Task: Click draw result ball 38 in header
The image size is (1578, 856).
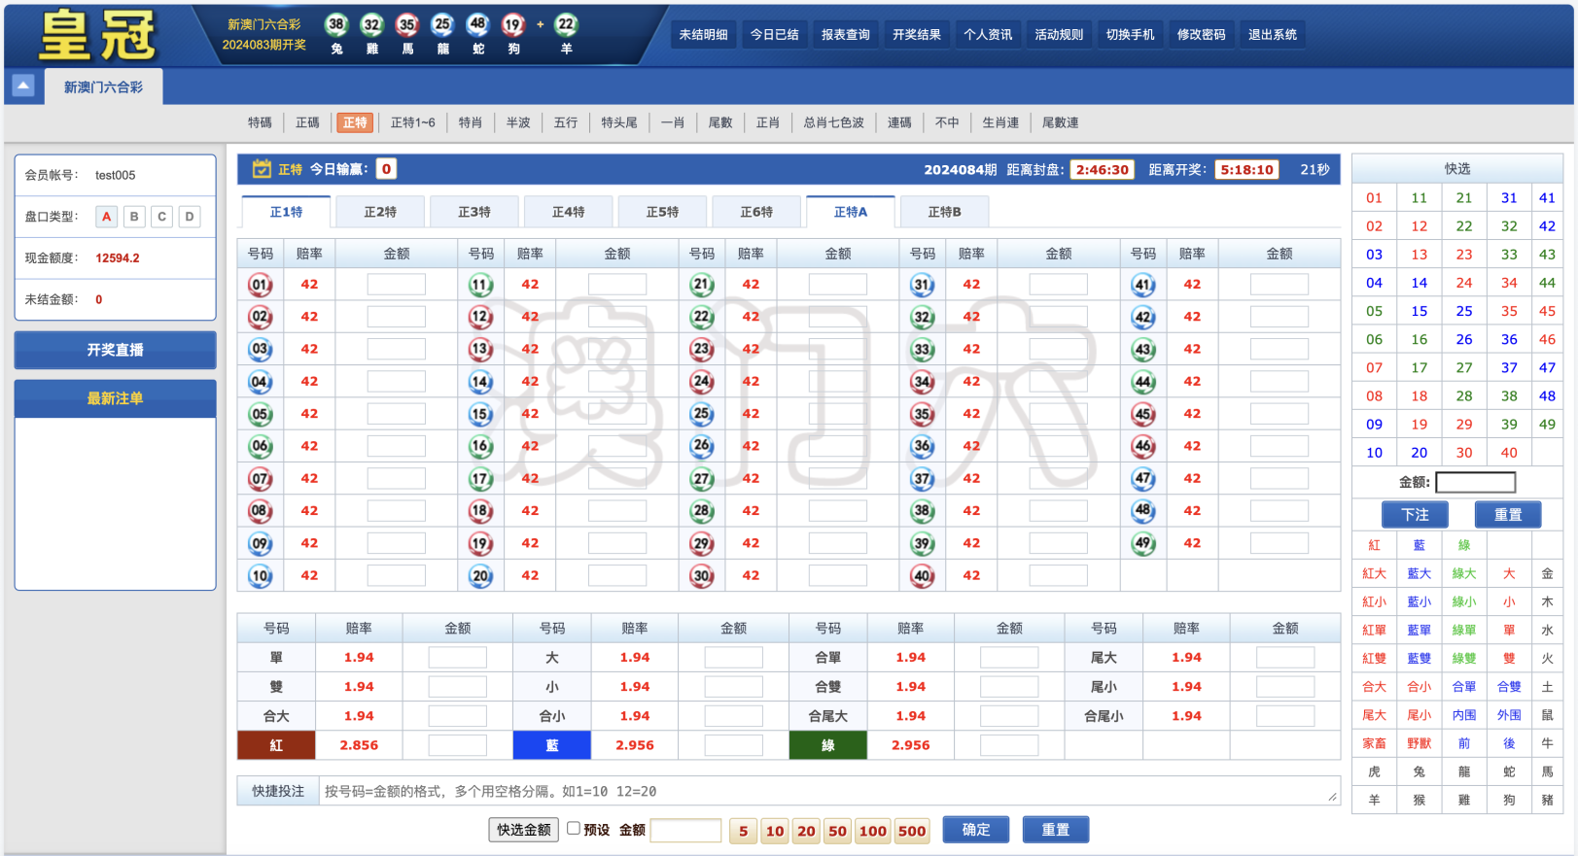Action: pos(336,24)
